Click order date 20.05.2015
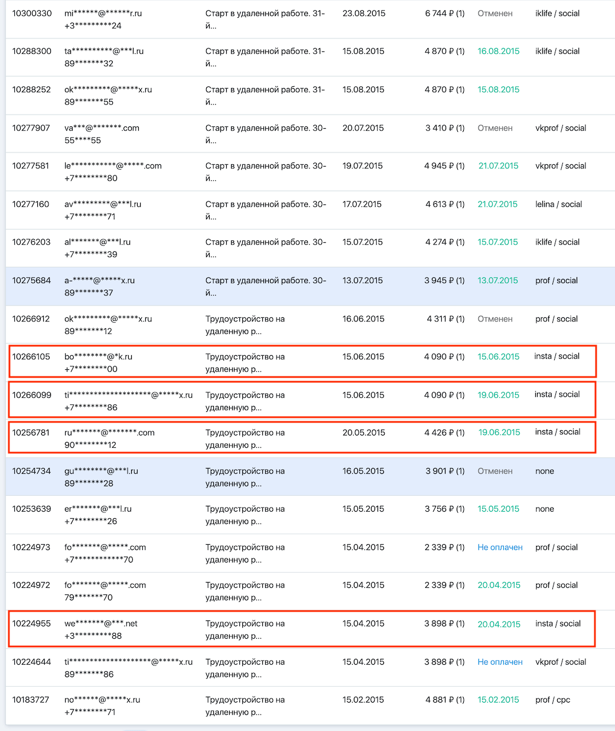 point(364,433)
